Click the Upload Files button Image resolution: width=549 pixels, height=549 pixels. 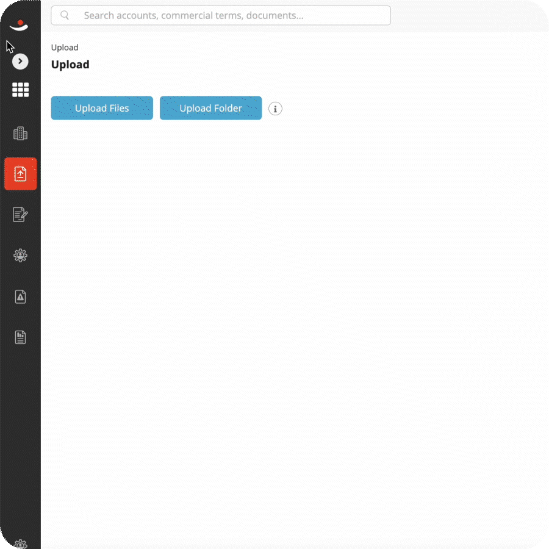102,108
